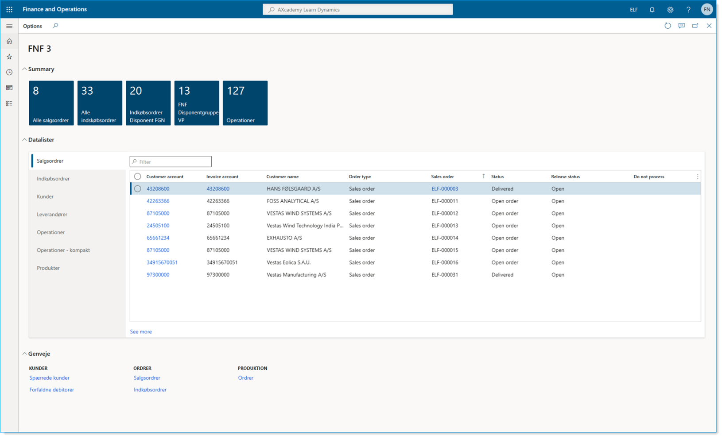
Task: Open customer account 65661234 link
Action: coord(158,238)
